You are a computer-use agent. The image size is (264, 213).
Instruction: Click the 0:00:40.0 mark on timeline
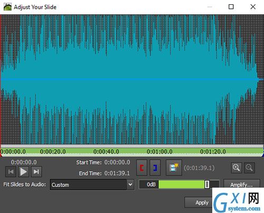(106, 152)
